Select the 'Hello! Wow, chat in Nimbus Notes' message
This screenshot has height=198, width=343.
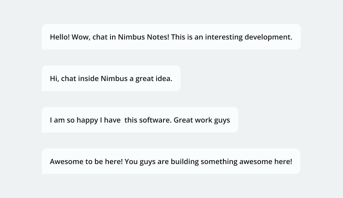(171, 37)
